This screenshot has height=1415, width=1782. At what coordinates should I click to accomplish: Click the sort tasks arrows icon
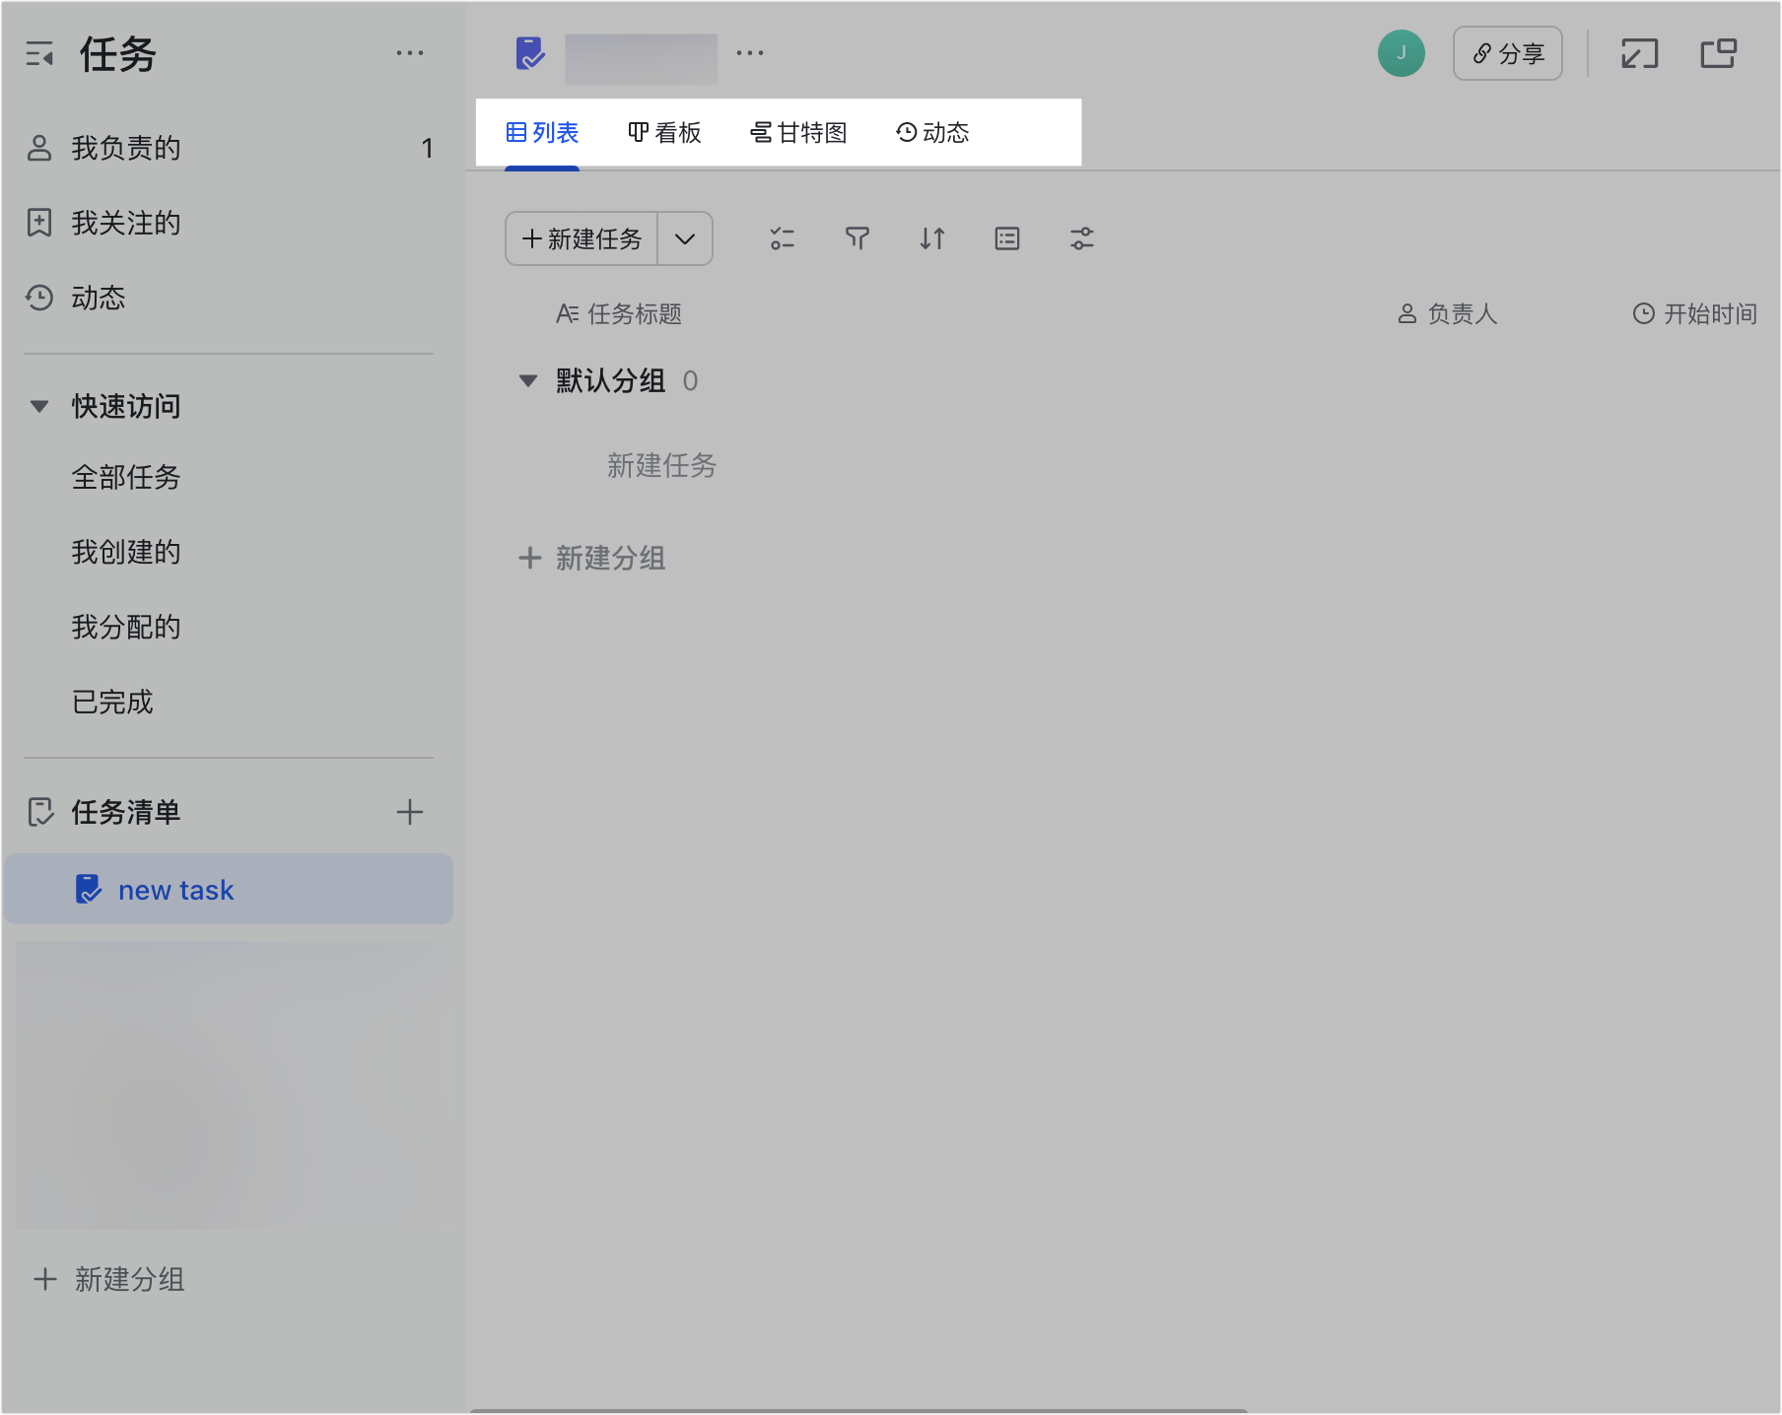click(x=931, y=238)
